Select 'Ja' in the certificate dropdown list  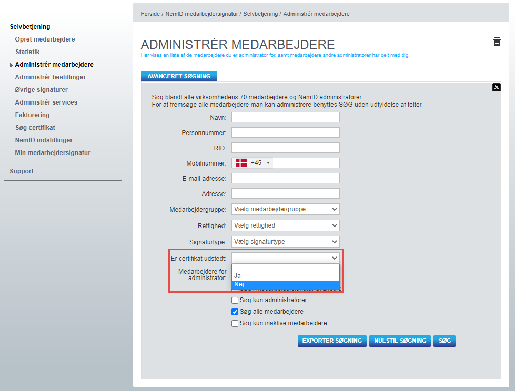click(x=286, y=276)
